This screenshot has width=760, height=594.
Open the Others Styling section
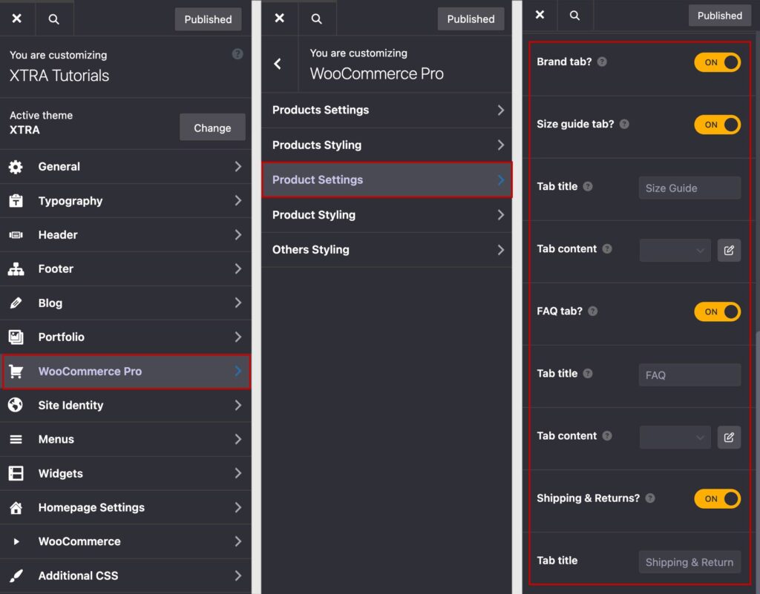coord(387,250)
